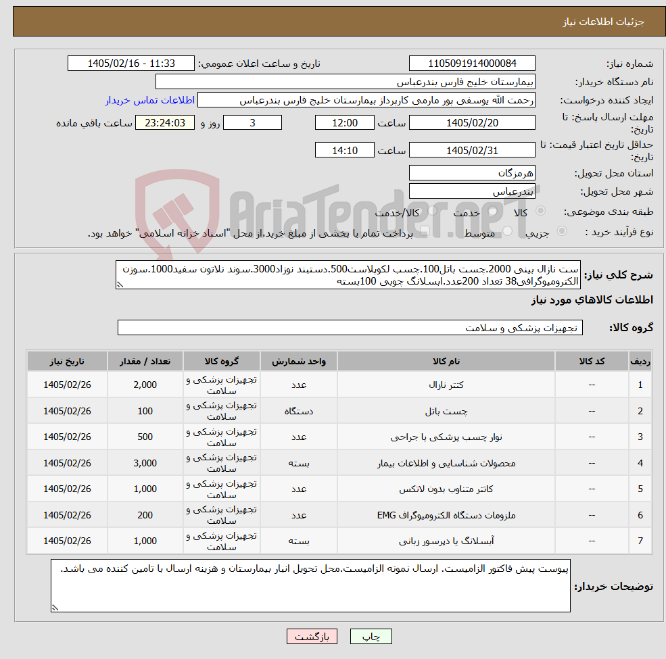Select the خدمت radio button
The height and width of the screenshot is (659, 666).
coord(493,211)
